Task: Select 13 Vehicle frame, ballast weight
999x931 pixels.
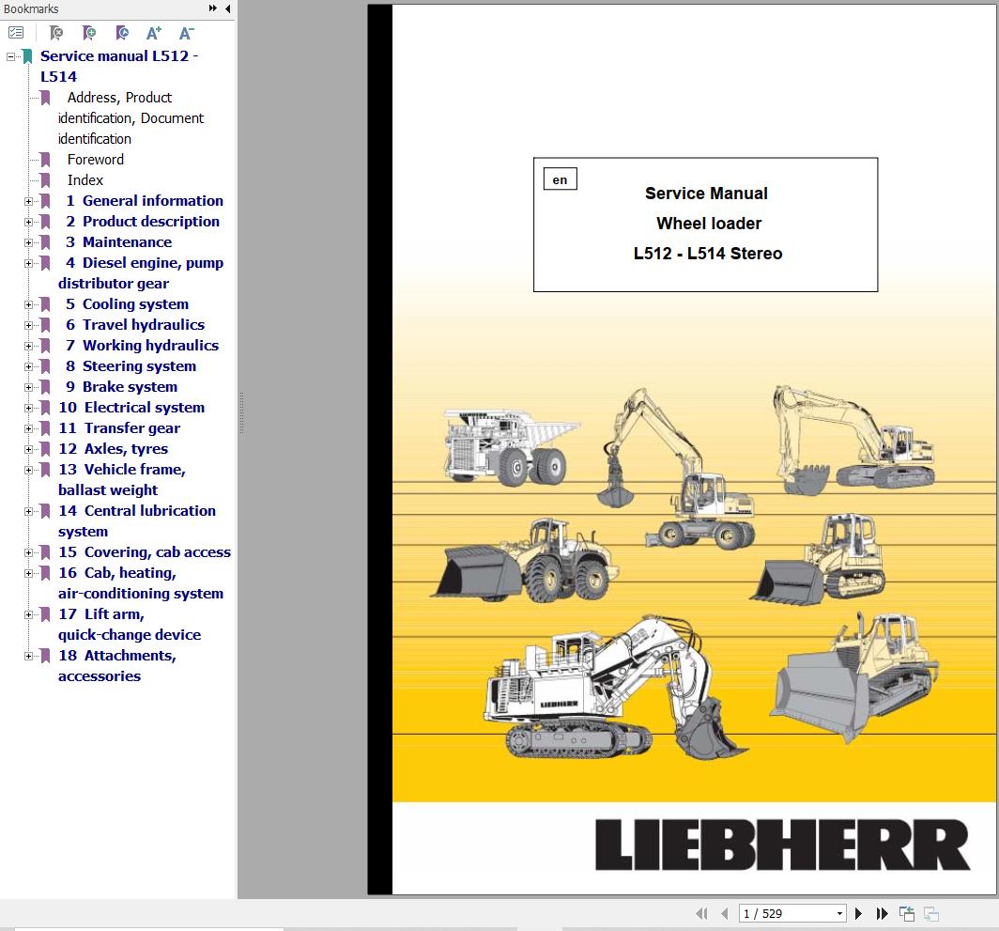Action: (122, 479)
